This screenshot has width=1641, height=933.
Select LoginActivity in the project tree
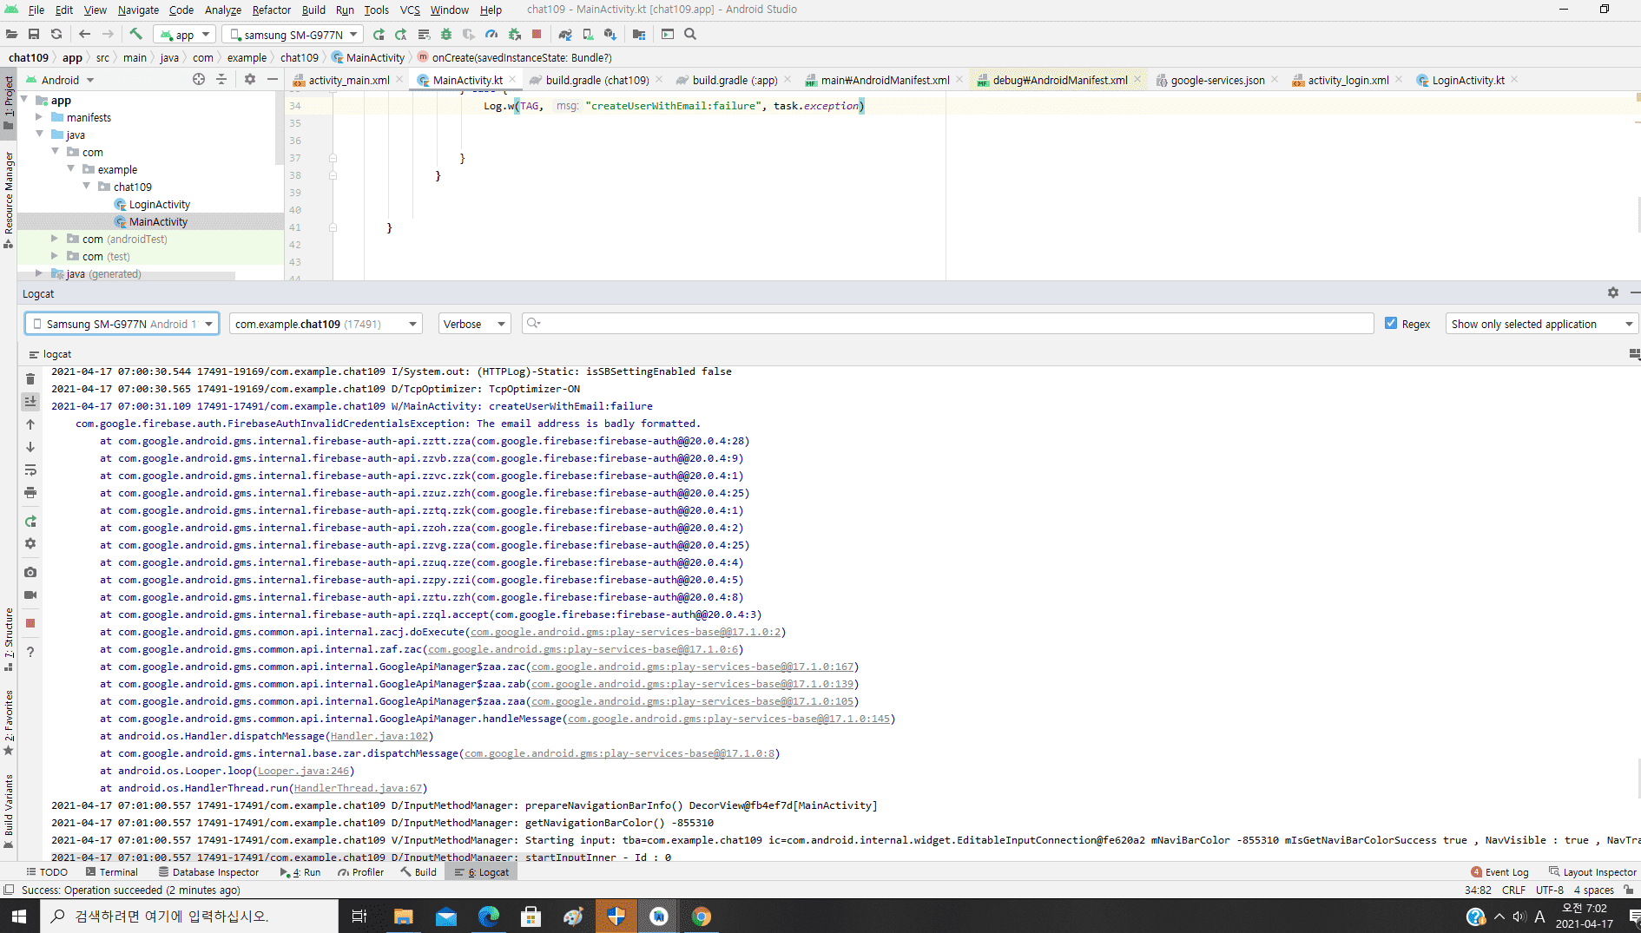click(x=160, y=204)
